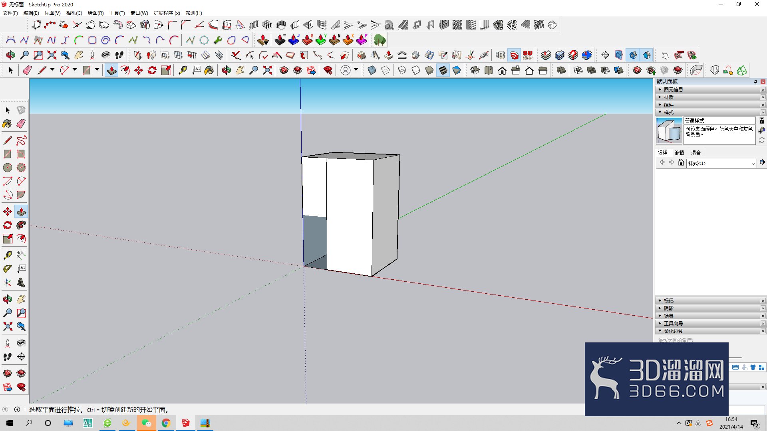767x431 pixels.
Task: Switch to Front view house icon
Action: [x=502, y=70]
